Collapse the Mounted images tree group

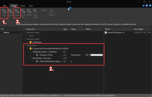tap(24, 33)
